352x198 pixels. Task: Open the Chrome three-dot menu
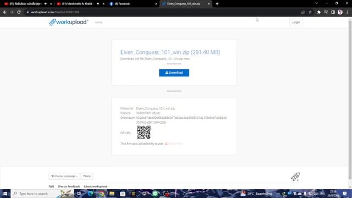(x=347, y=12)
